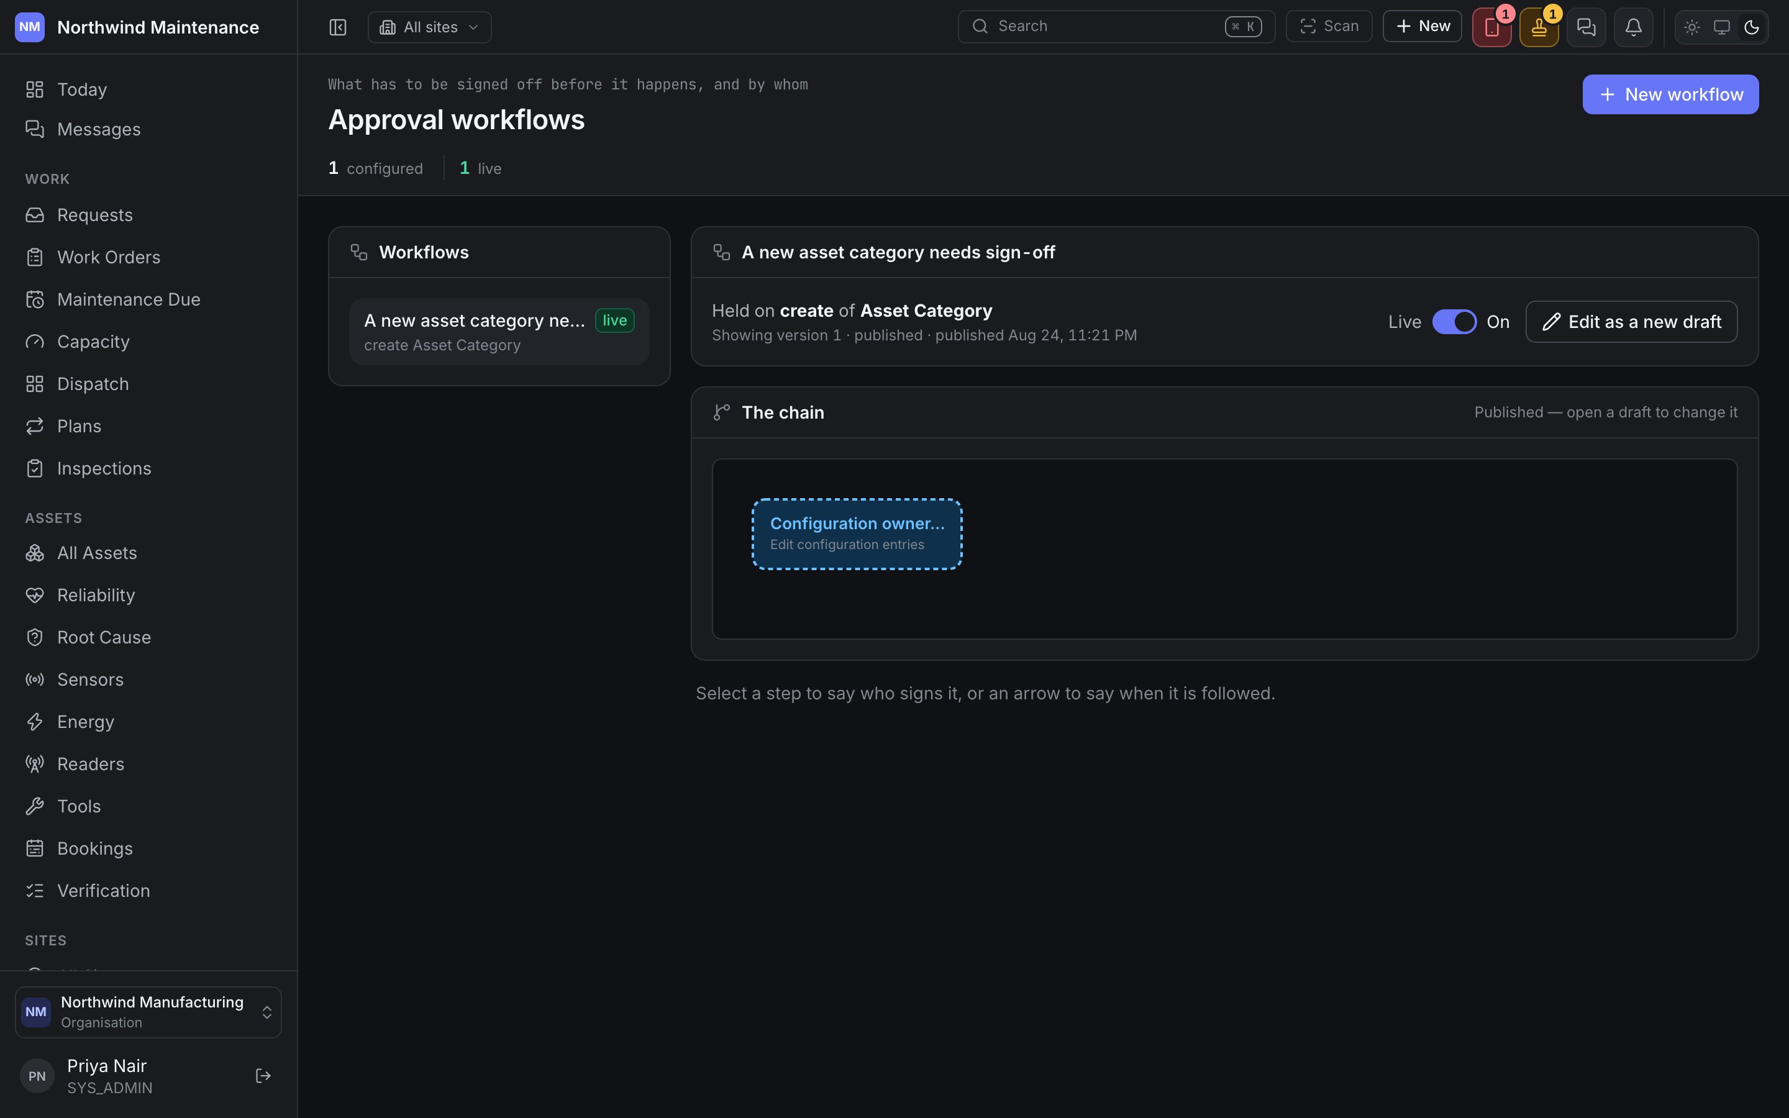Click the Approval workflows heading
Screen dimensions: 1789x1118
point(456,120)
